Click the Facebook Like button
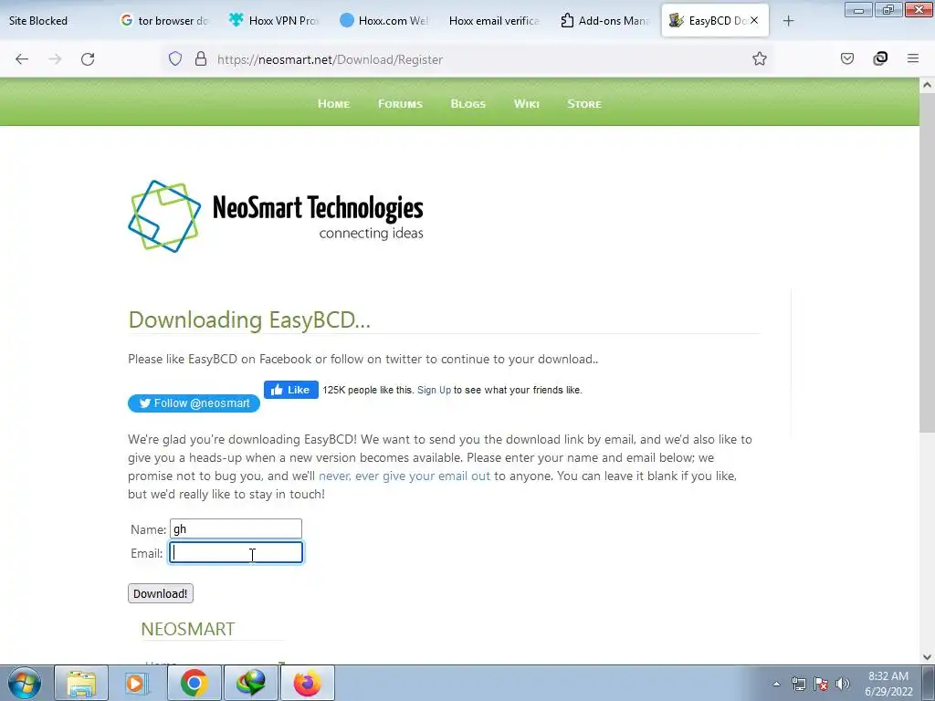Viewport: 935px width, 701px height. pos(291,390)
